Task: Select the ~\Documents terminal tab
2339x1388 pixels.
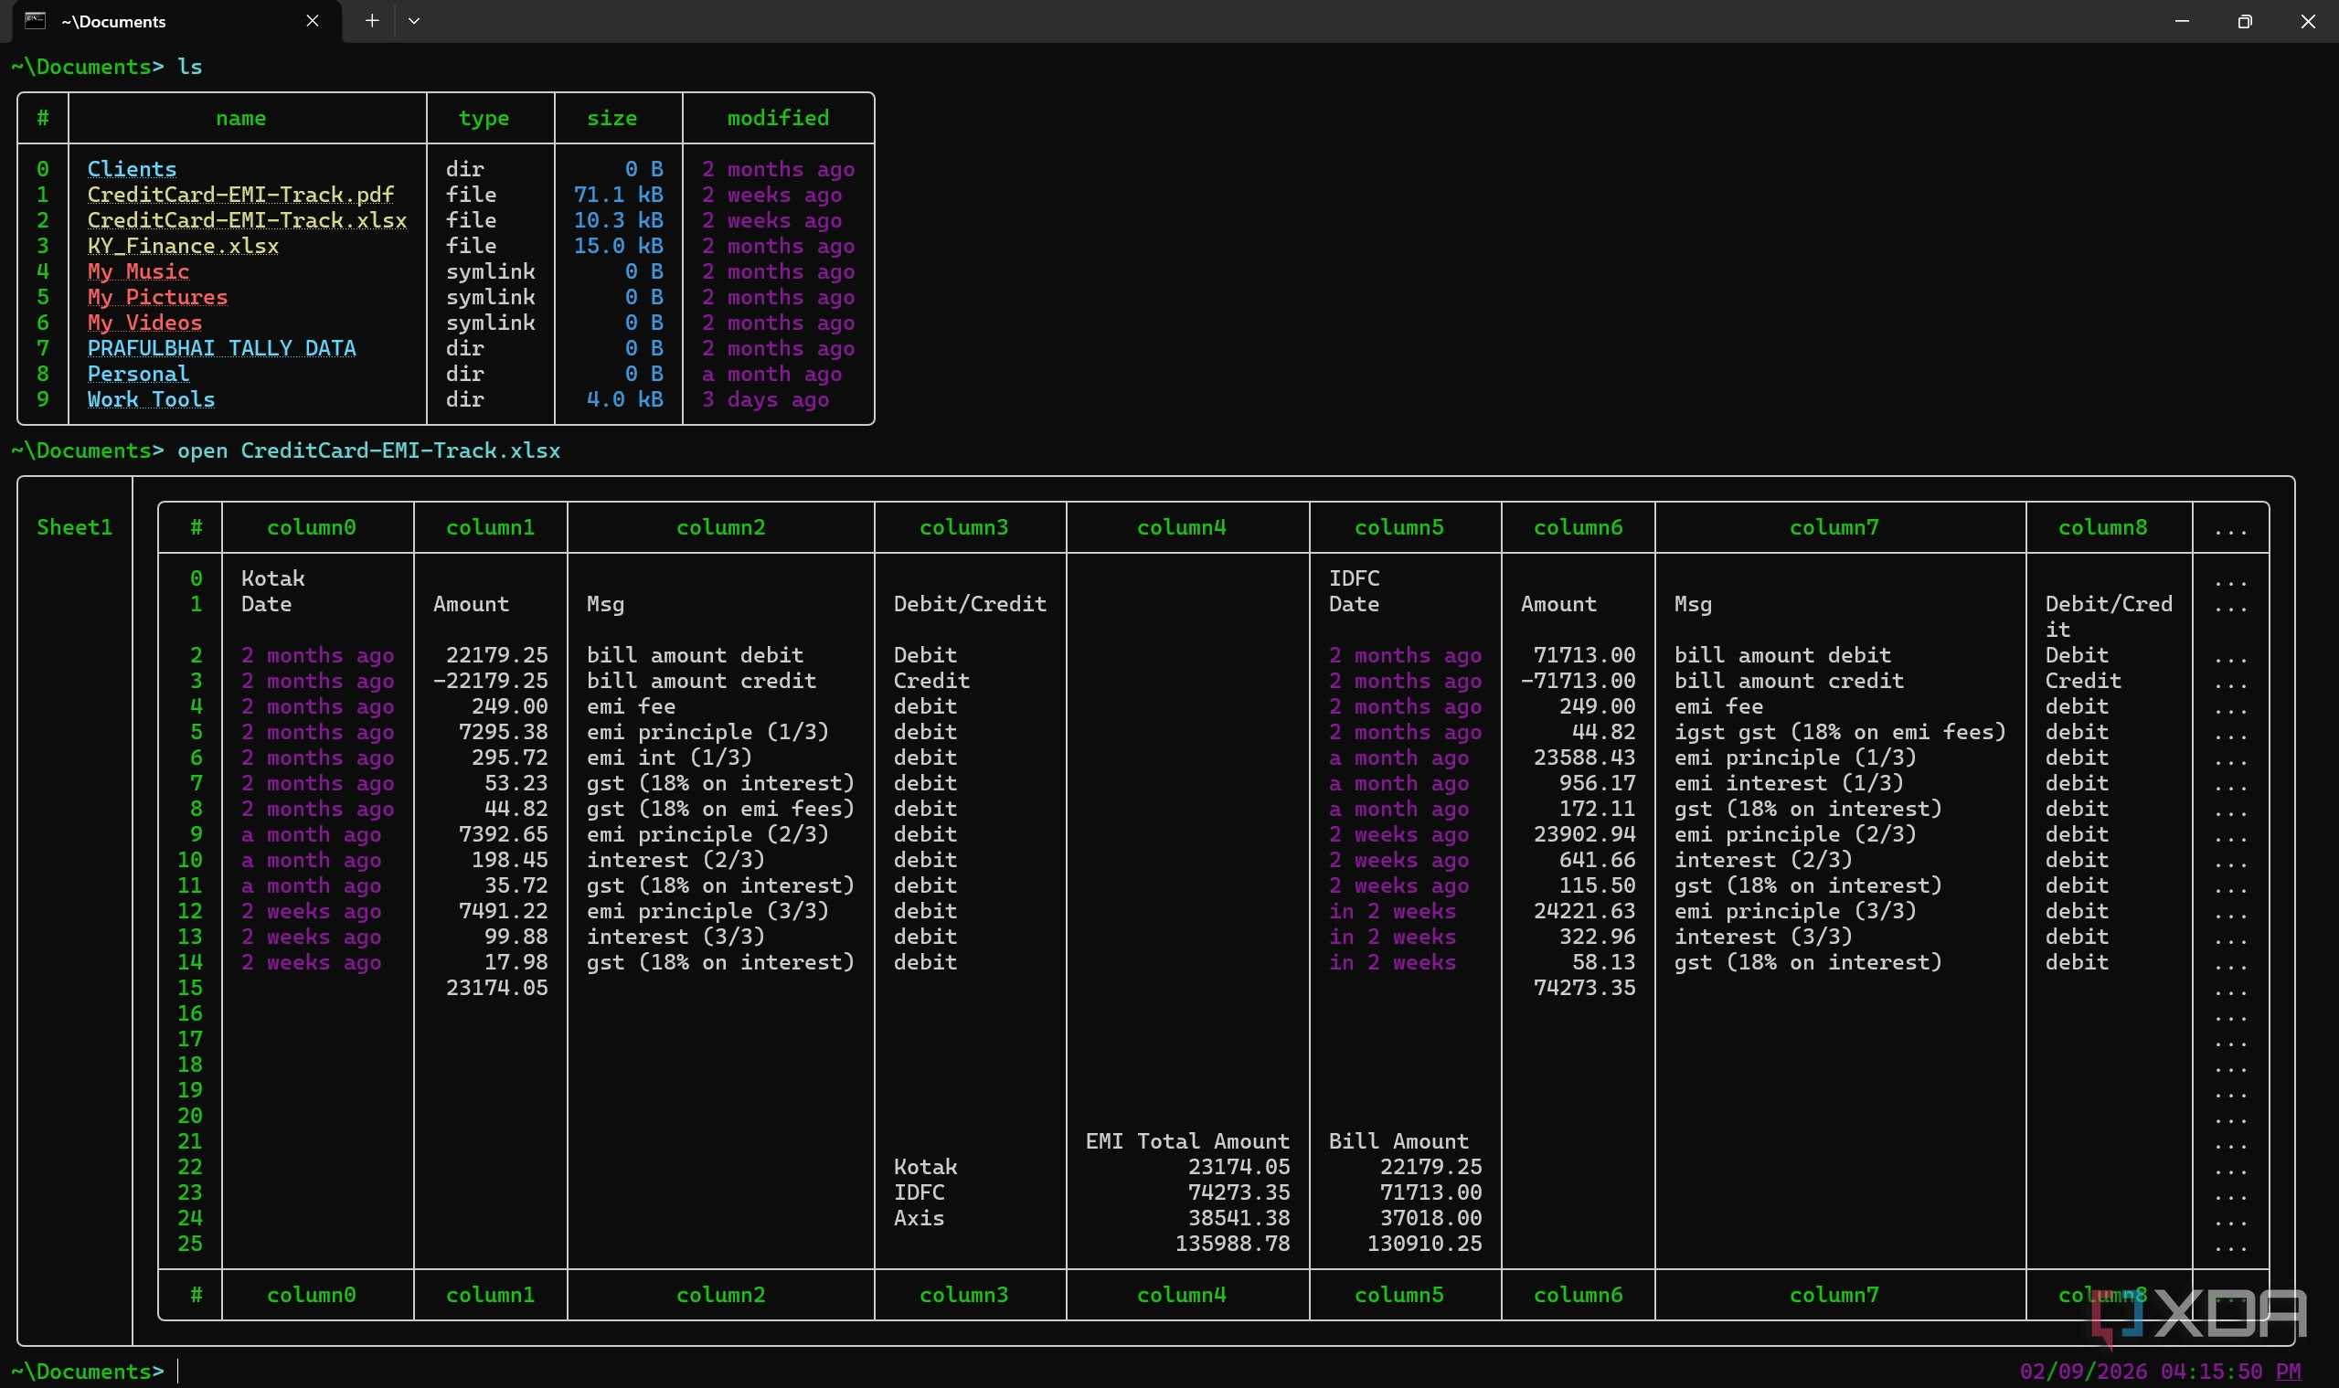Action: [x=175, y=22]
